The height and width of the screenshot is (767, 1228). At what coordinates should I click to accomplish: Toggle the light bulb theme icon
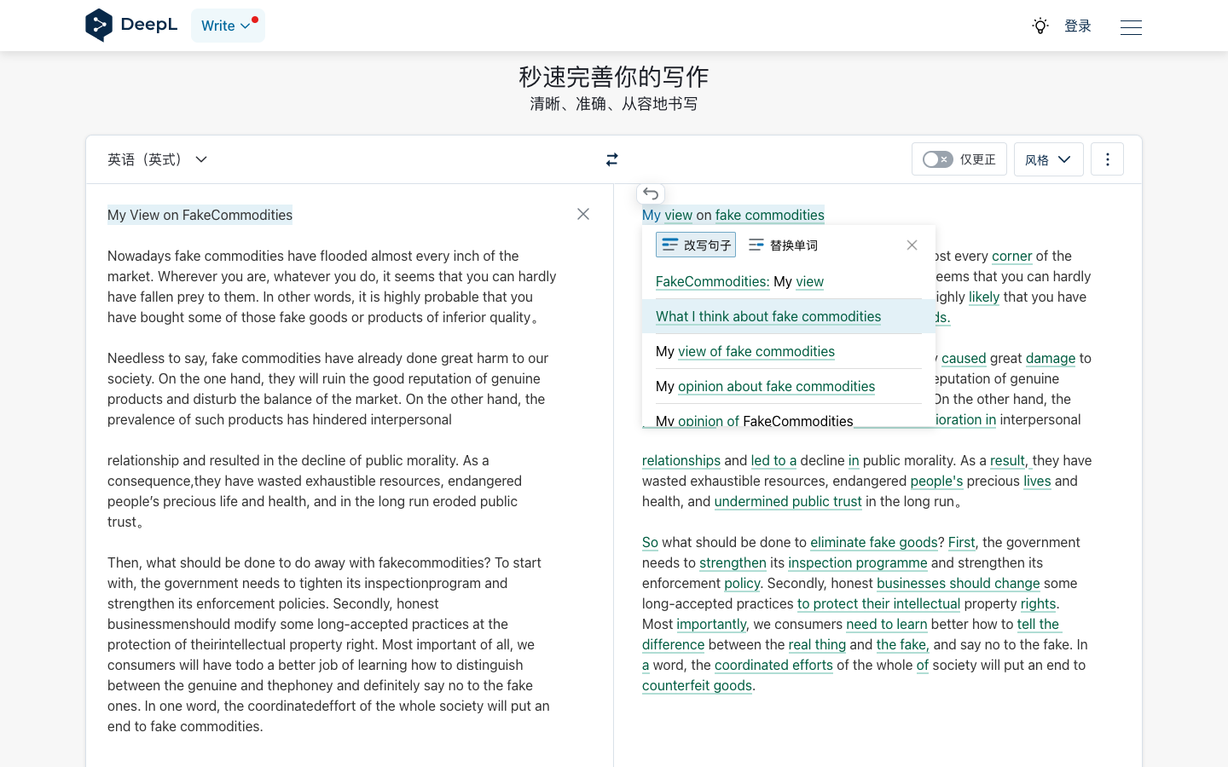click(x=1040, y=26)
